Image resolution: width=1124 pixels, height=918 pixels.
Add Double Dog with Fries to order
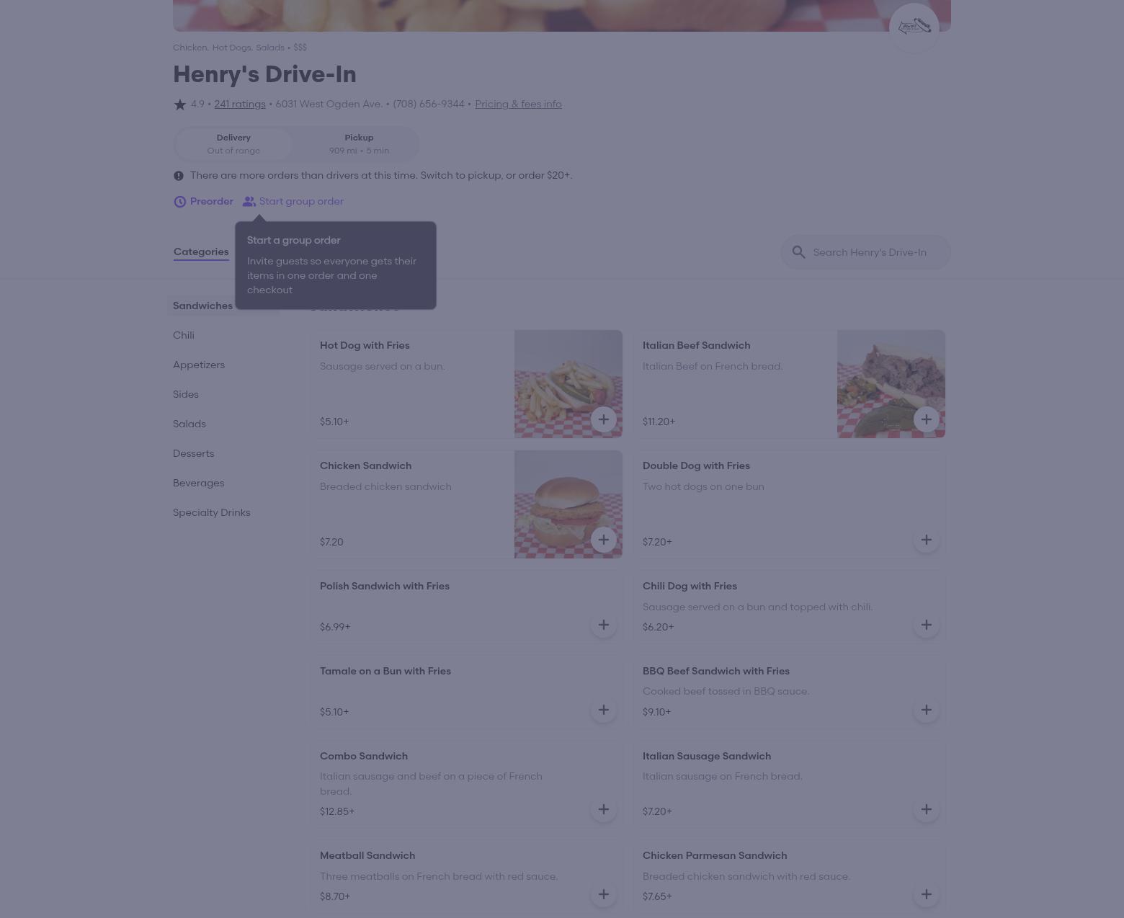(x=927, y=540)
